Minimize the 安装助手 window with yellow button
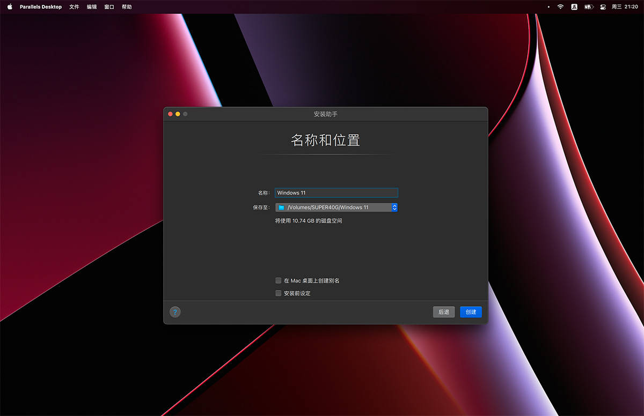 [178, 114]
